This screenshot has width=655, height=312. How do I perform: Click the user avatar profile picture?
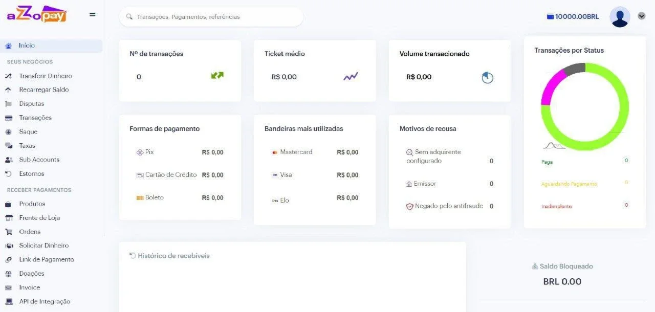[x=620, y=16]
